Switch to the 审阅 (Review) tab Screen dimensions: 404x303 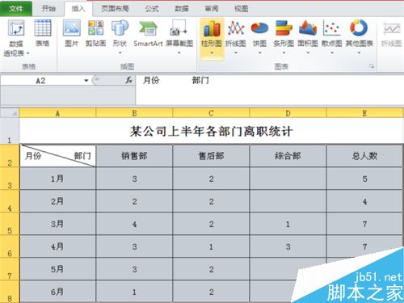tap(212, 9)
